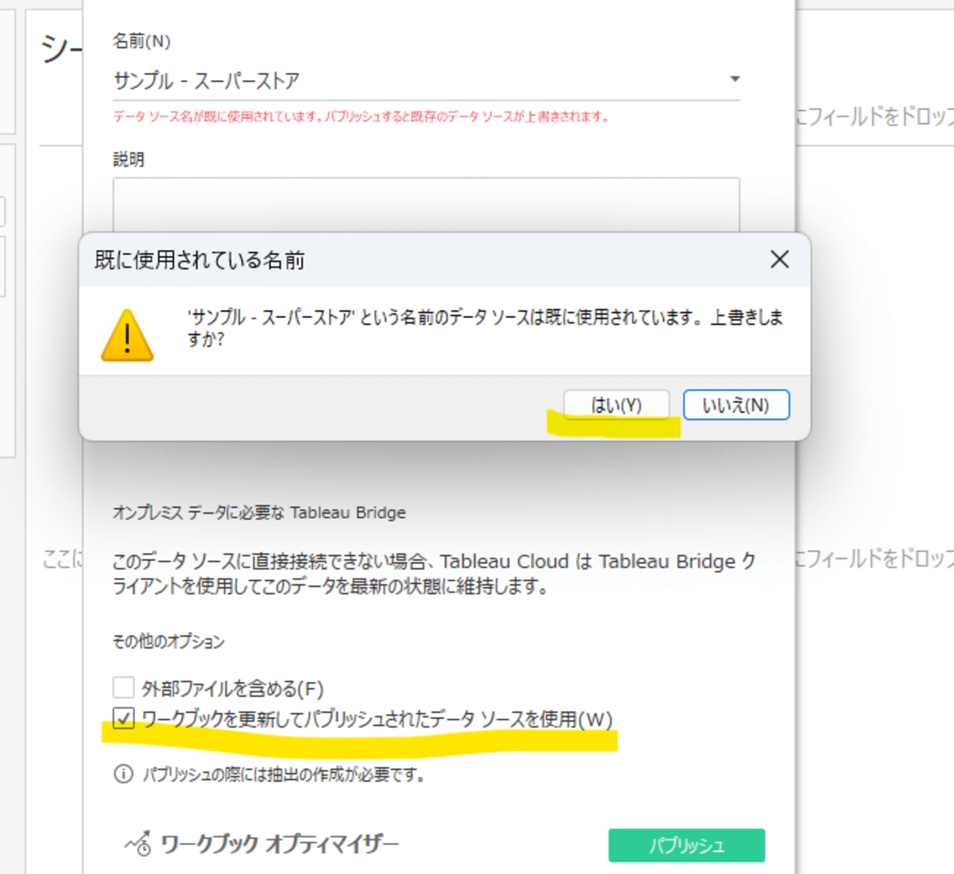Click the オンプレミス データに必要な Tableau Bridge heading
The image size is (954, 874).
259,512
